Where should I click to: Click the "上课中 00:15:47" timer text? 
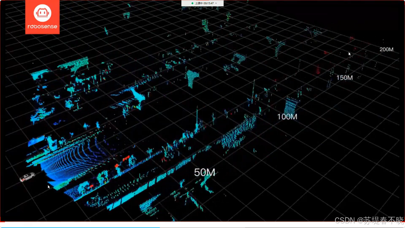pos(204,3)
